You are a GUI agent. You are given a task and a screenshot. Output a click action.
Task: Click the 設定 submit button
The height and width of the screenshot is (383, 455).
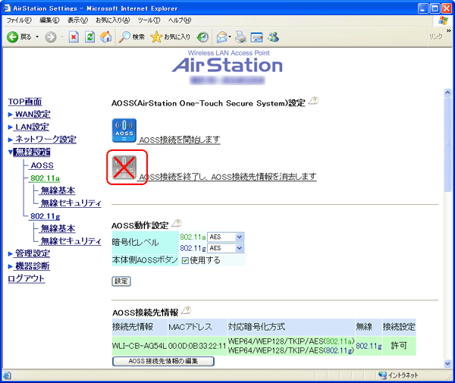pyautogui.click(x=121, y=281)
